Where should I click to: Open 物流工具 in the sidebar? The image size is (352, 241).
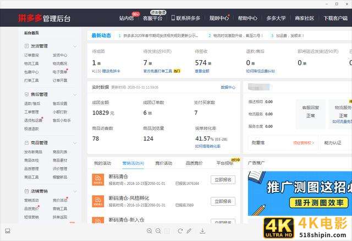tap(31, 63)
